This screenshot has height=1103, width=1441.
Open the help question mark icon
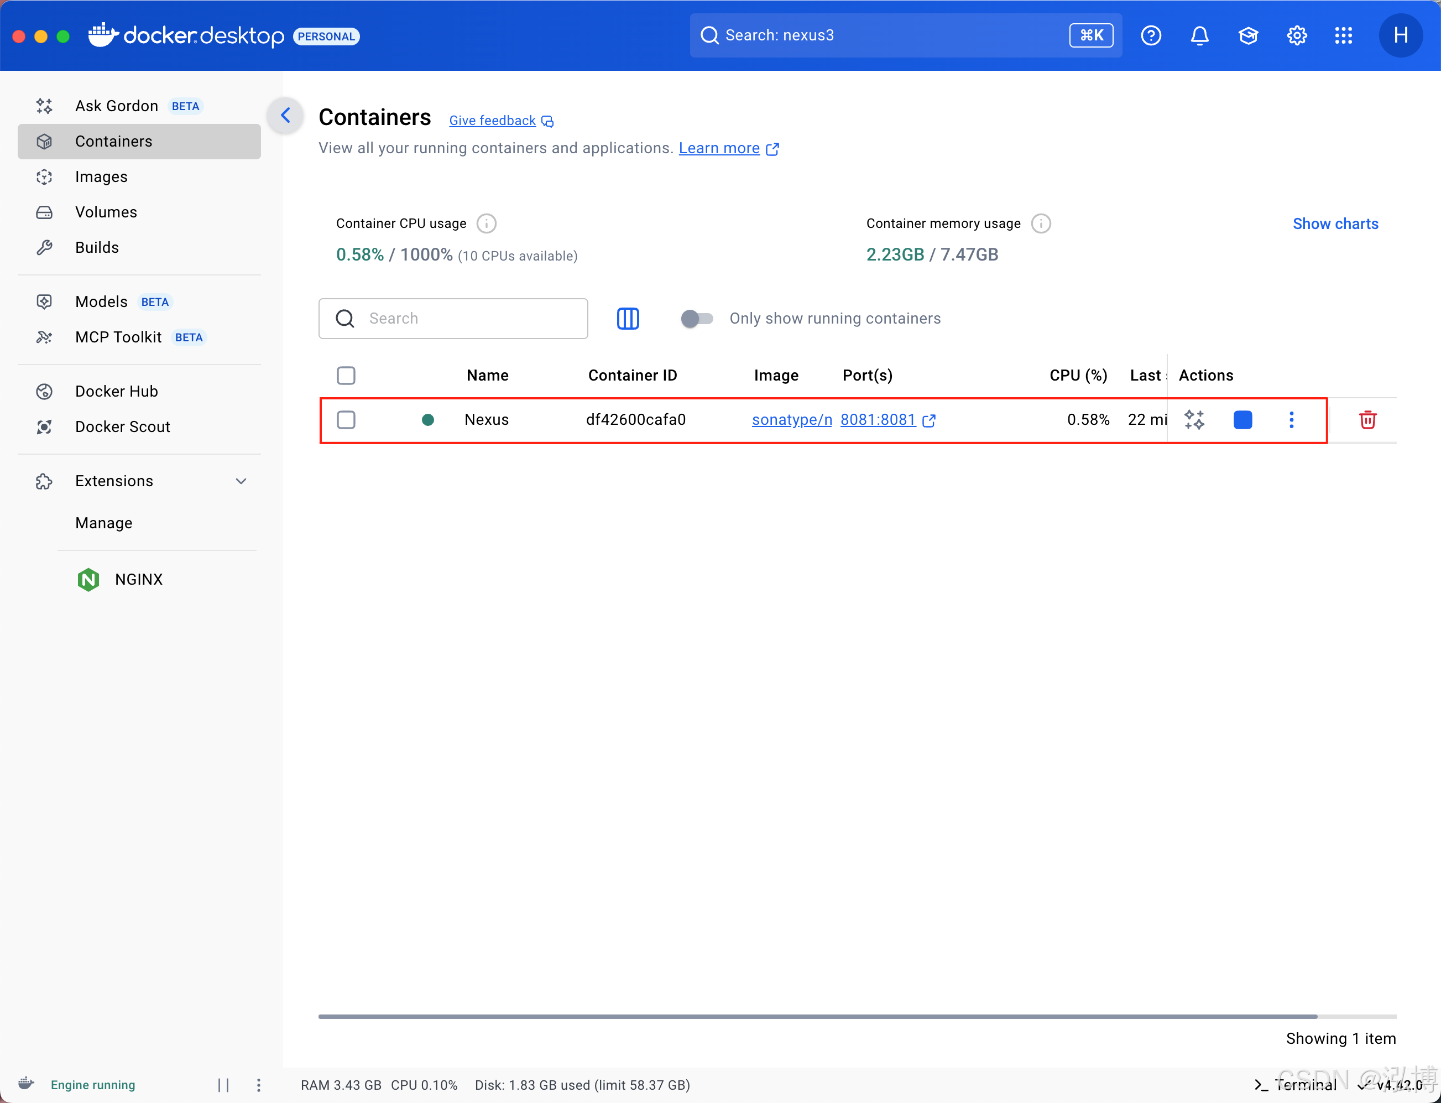click(1150, 35)
